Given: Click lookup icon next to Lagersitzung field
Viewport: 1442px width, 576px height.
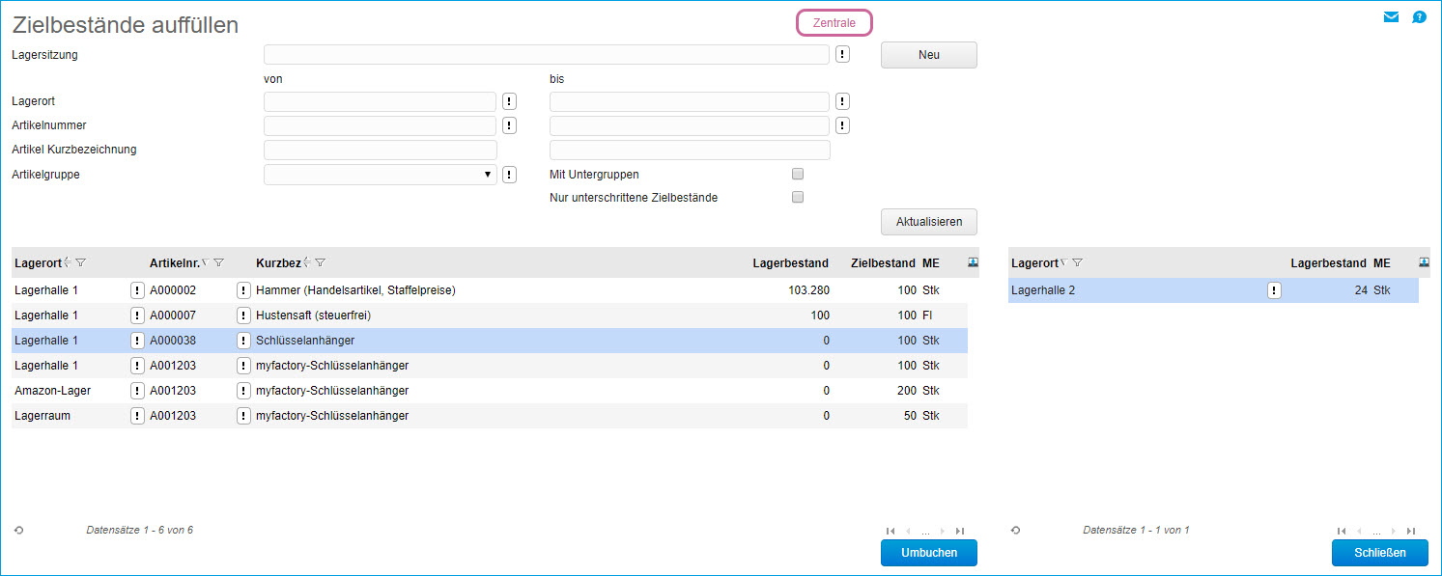Looking at the screenshot, I should [842, 55].
